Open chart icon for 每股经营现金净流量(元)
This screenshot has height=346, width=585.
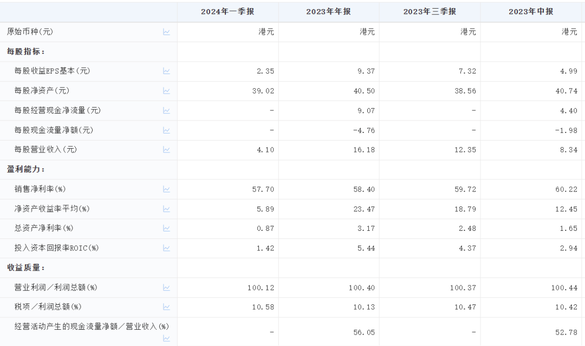166,110
